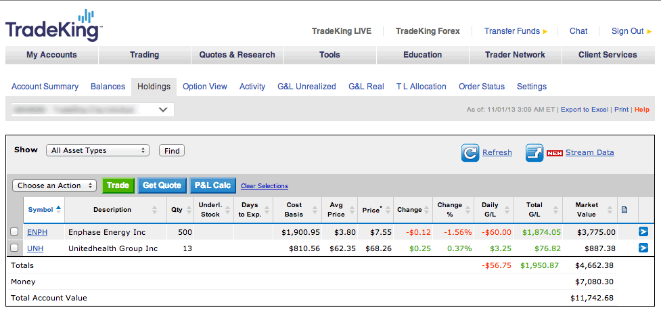
Task: Click the Refresh link text
Action: [497, 153]
